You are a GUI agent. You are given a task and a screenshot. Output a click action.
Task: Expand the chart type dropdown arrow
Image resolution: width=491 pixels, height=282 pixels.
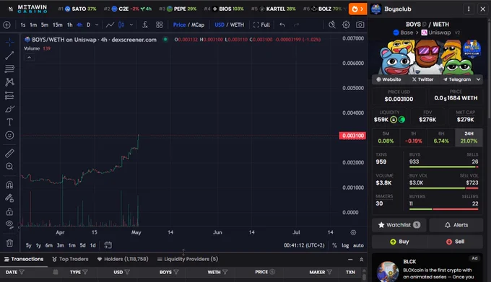131,25
